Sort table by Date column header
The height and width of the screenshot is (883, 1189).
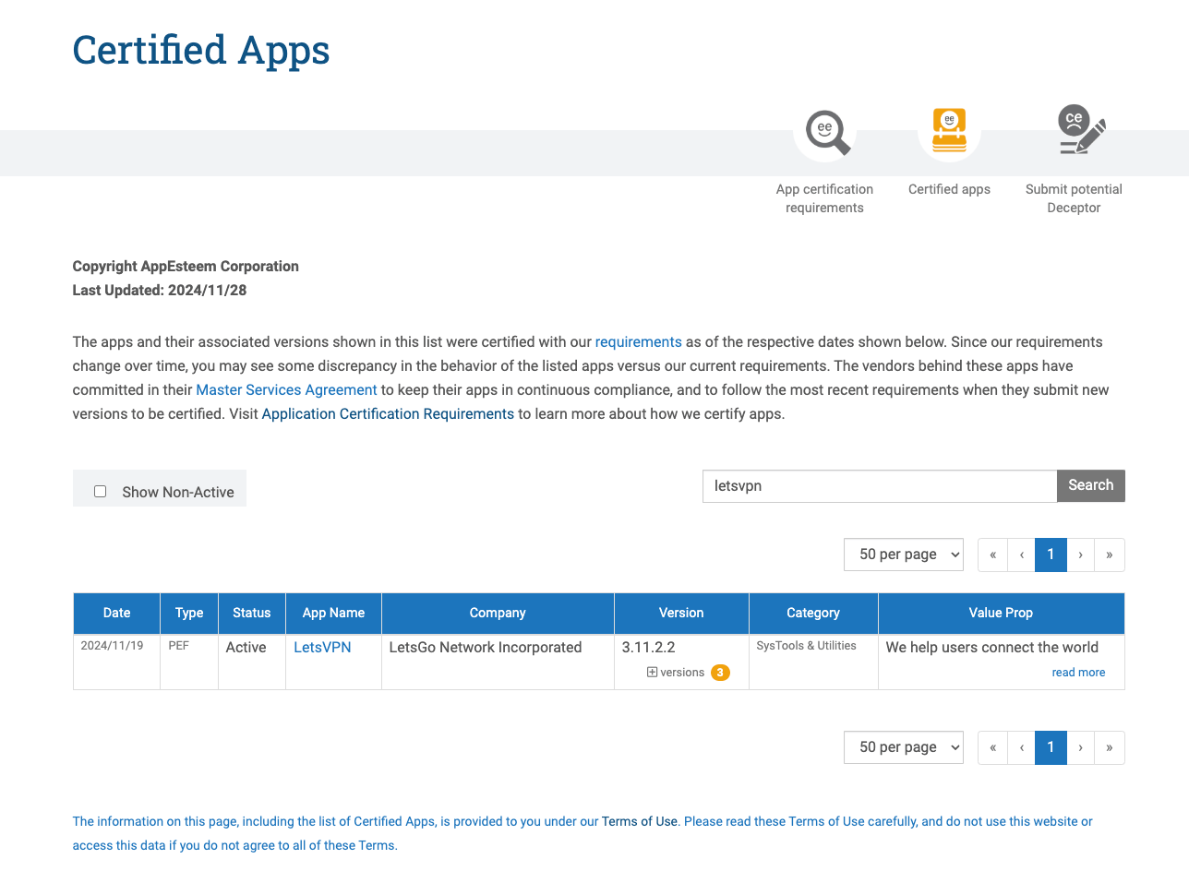116,613
